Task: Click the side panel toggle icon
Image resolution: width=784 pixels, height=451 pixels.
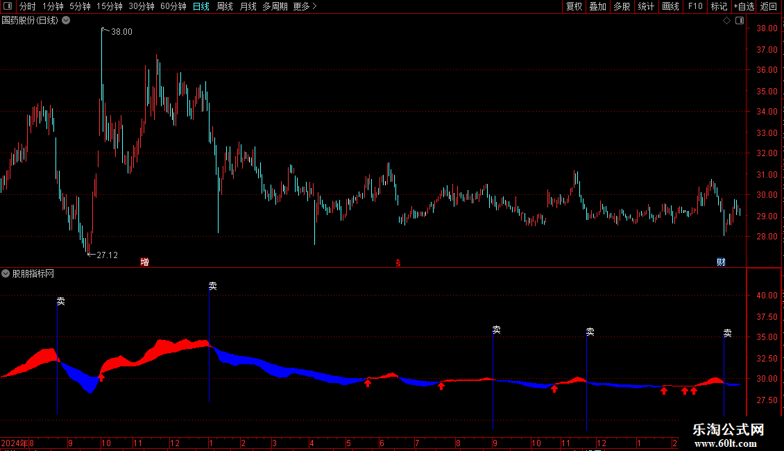Action: coord(740,21)
